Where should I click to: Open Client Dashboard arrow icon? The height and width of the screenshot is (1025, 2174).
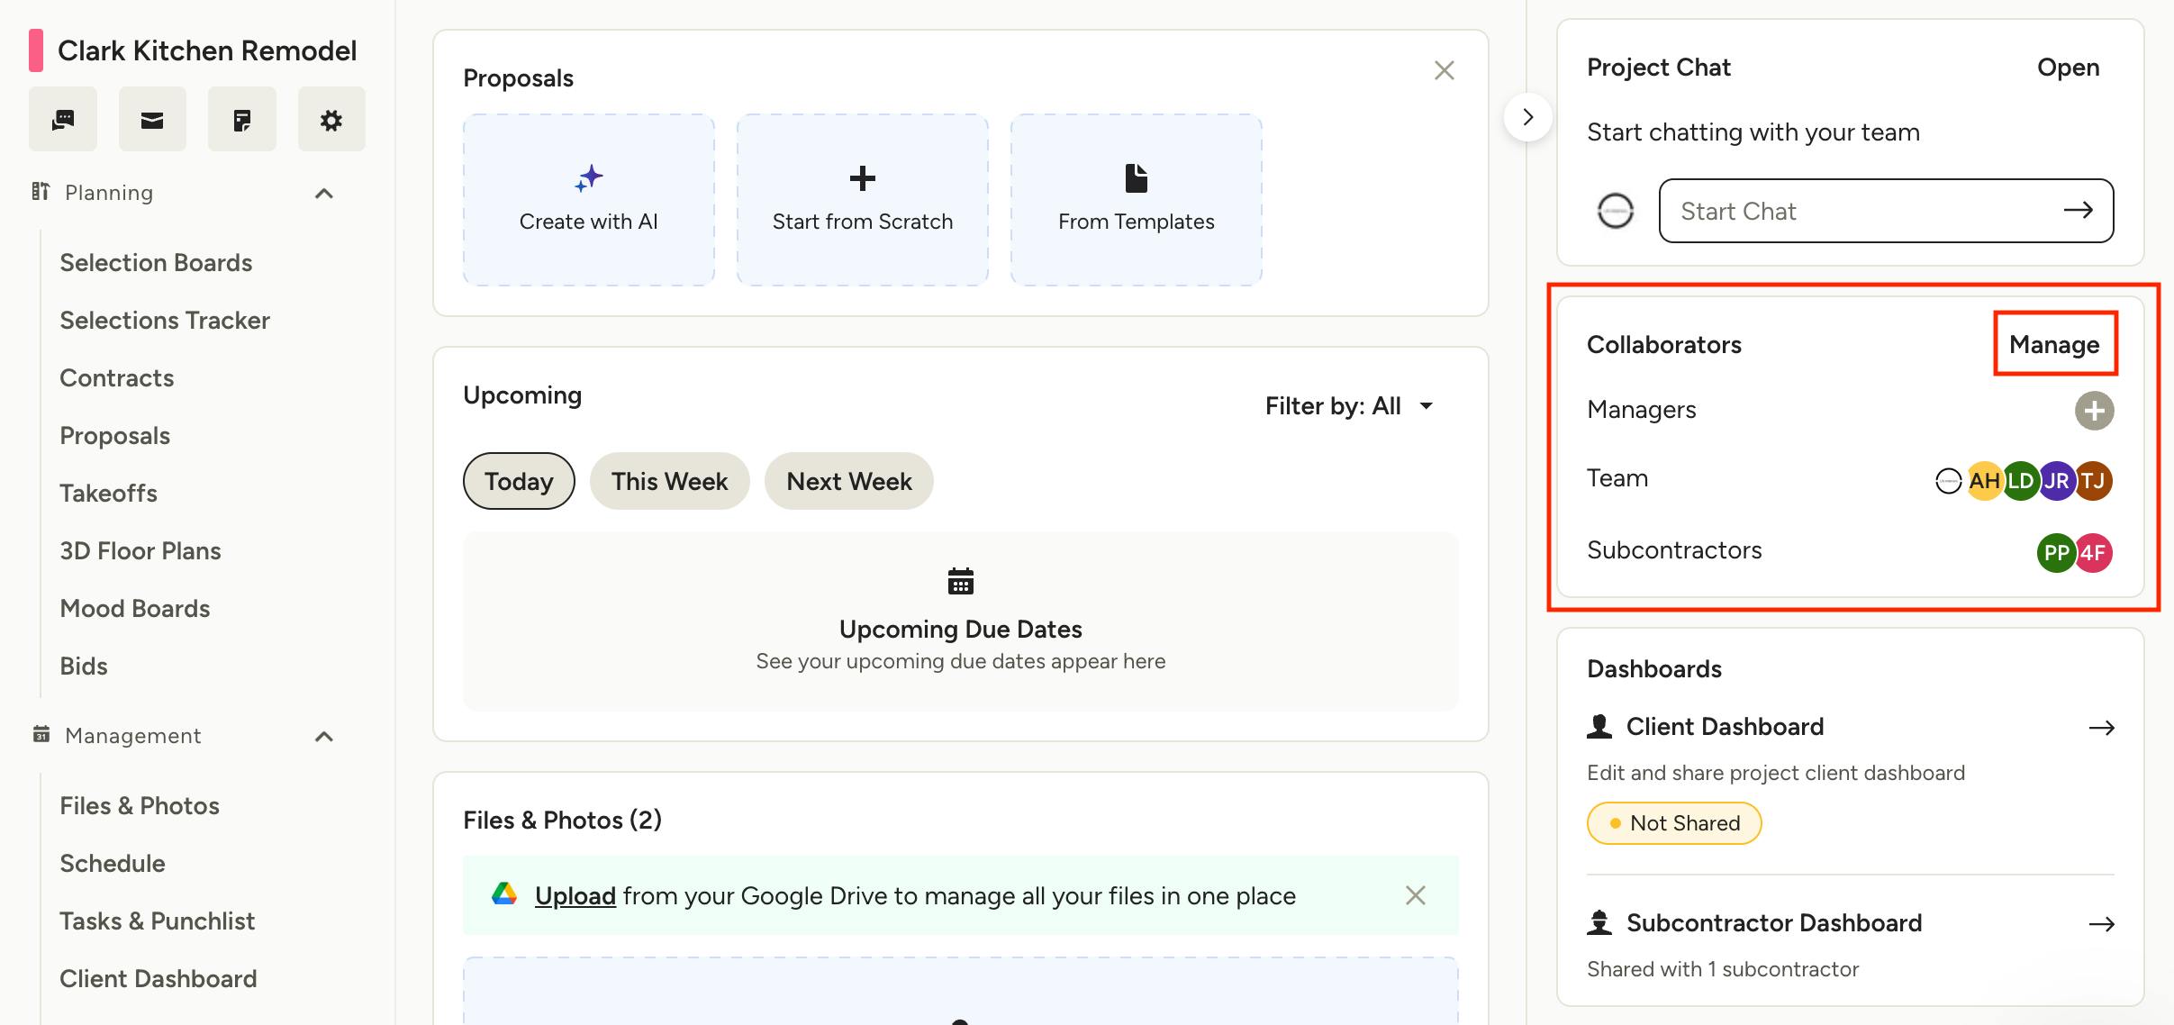[x=2101, y=728]
